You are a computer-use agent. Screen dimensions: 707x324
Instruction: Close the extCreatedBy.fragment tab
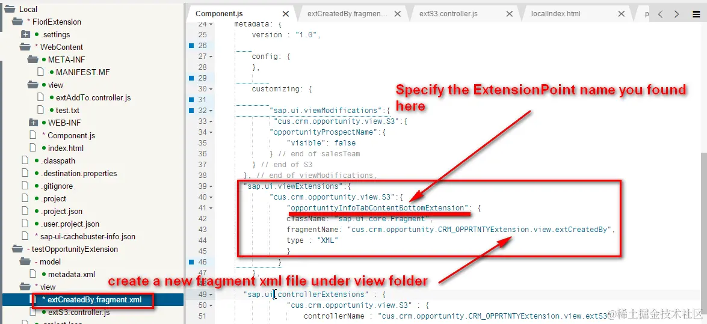click(397, 14)
